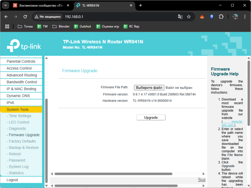The width and height of the screenshot is (251, 188).
Task: Open Dynamic DNS menu
Action: (x=21, y=96)
